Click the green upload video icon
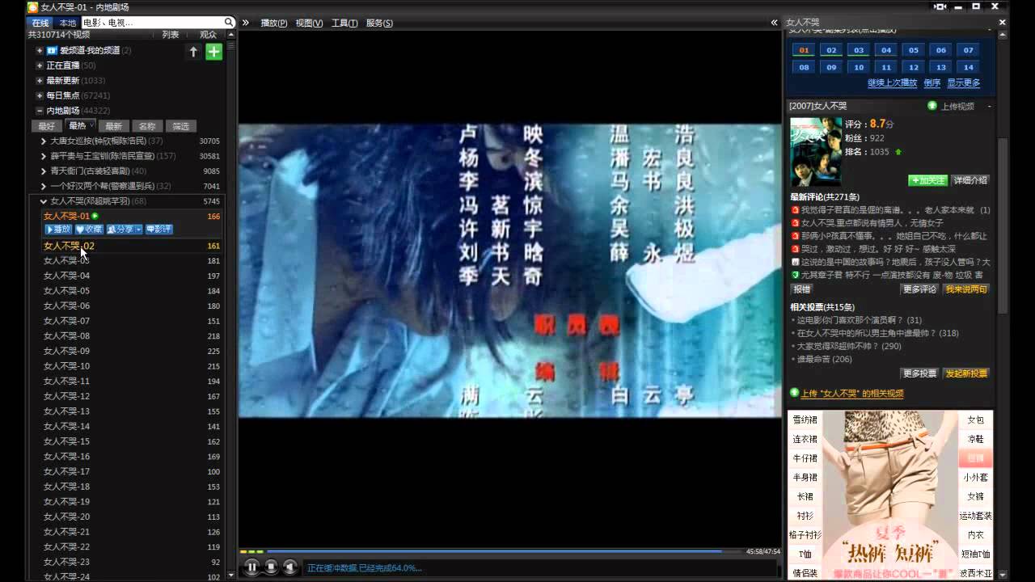 (931, 106)
